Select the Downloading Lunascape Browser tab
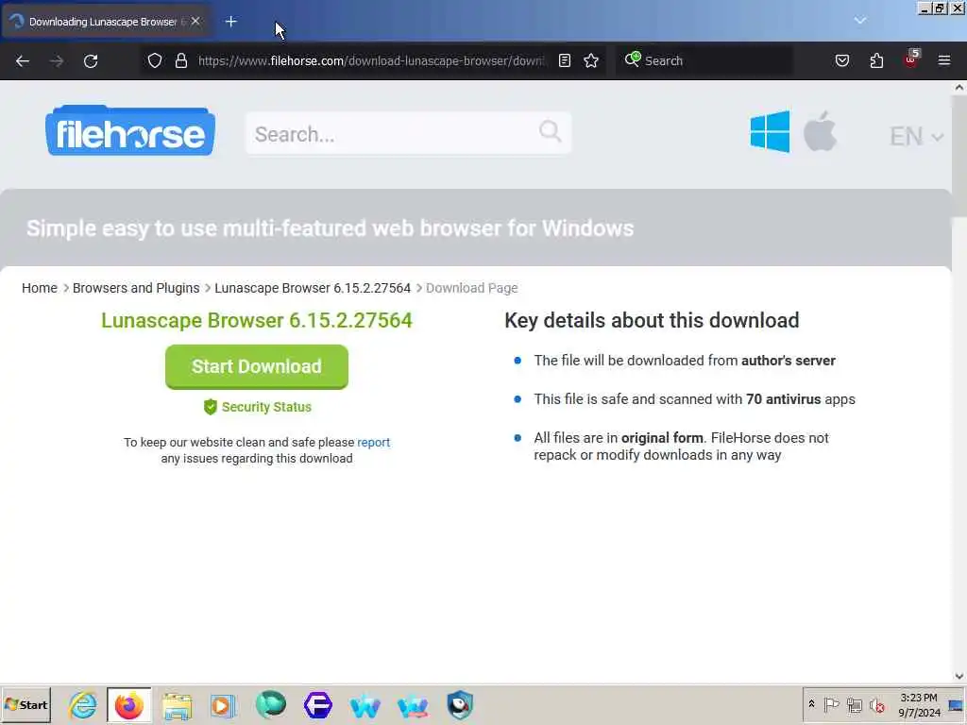This screenshot has width=967, height=725. point(106,22)
